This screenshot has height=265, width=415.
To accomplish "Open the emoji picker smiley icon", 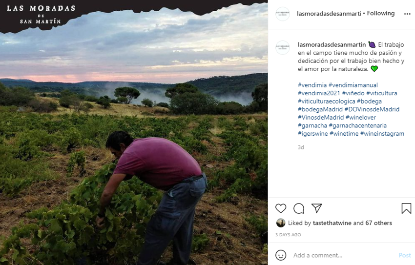I will click(x=281, y=255).
